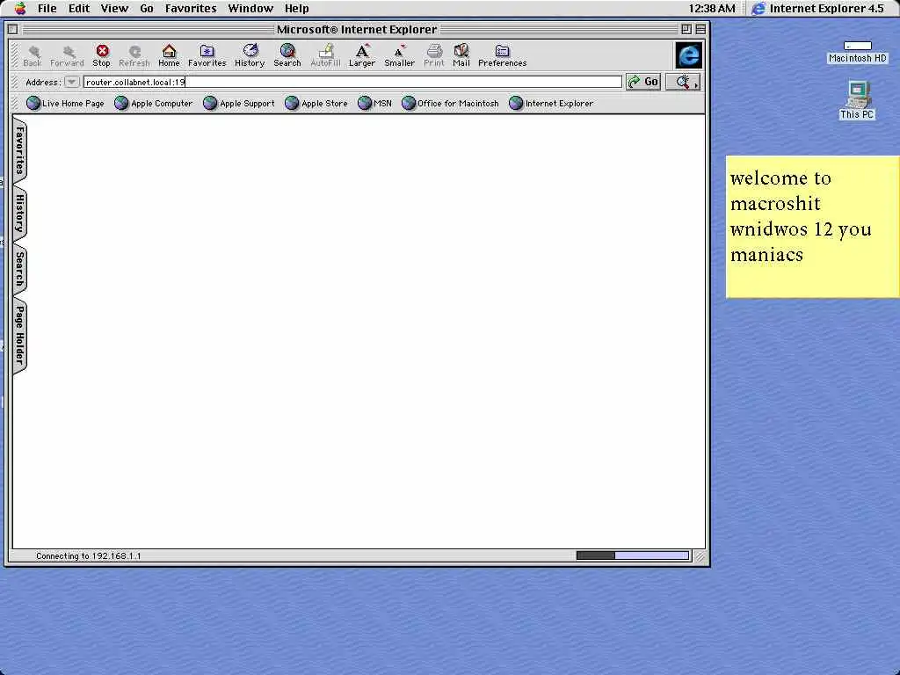
Task: Open the Page Holder side tab
Action: 19,335
